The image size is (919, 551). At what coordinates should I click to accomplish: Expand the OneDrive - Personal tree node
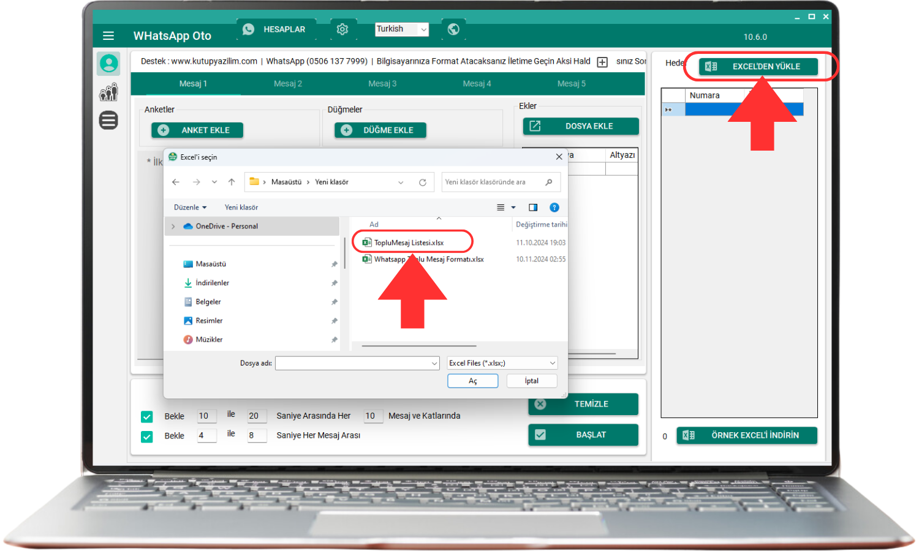click(173, 227)
